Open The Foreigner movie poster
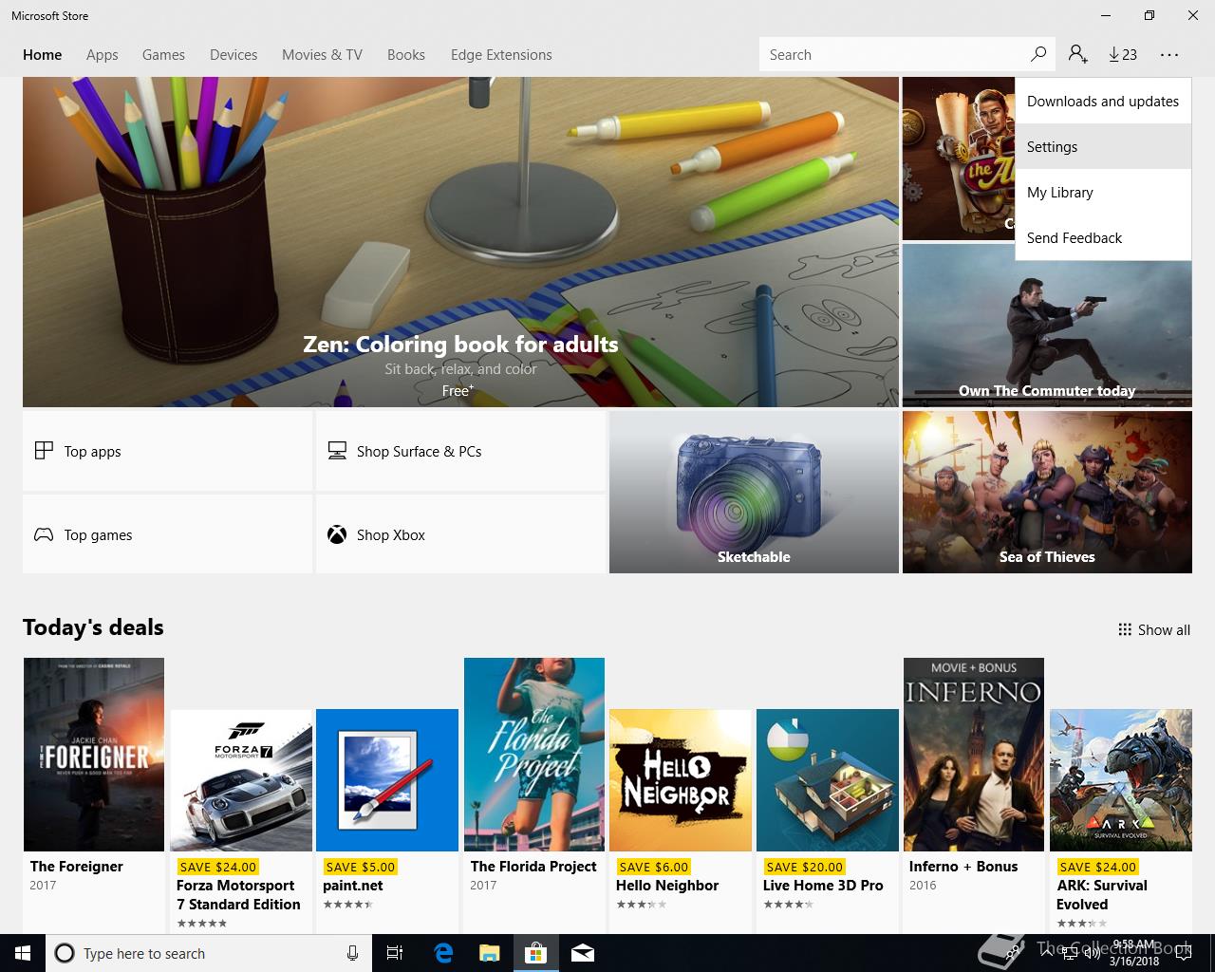 click(94, 755)
